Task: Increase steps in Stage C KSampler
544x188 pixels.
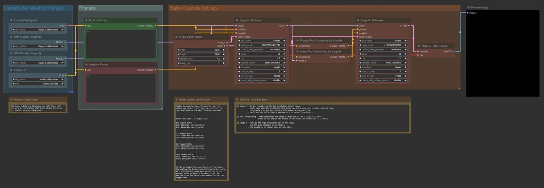Action: click(x=284, y=54)
